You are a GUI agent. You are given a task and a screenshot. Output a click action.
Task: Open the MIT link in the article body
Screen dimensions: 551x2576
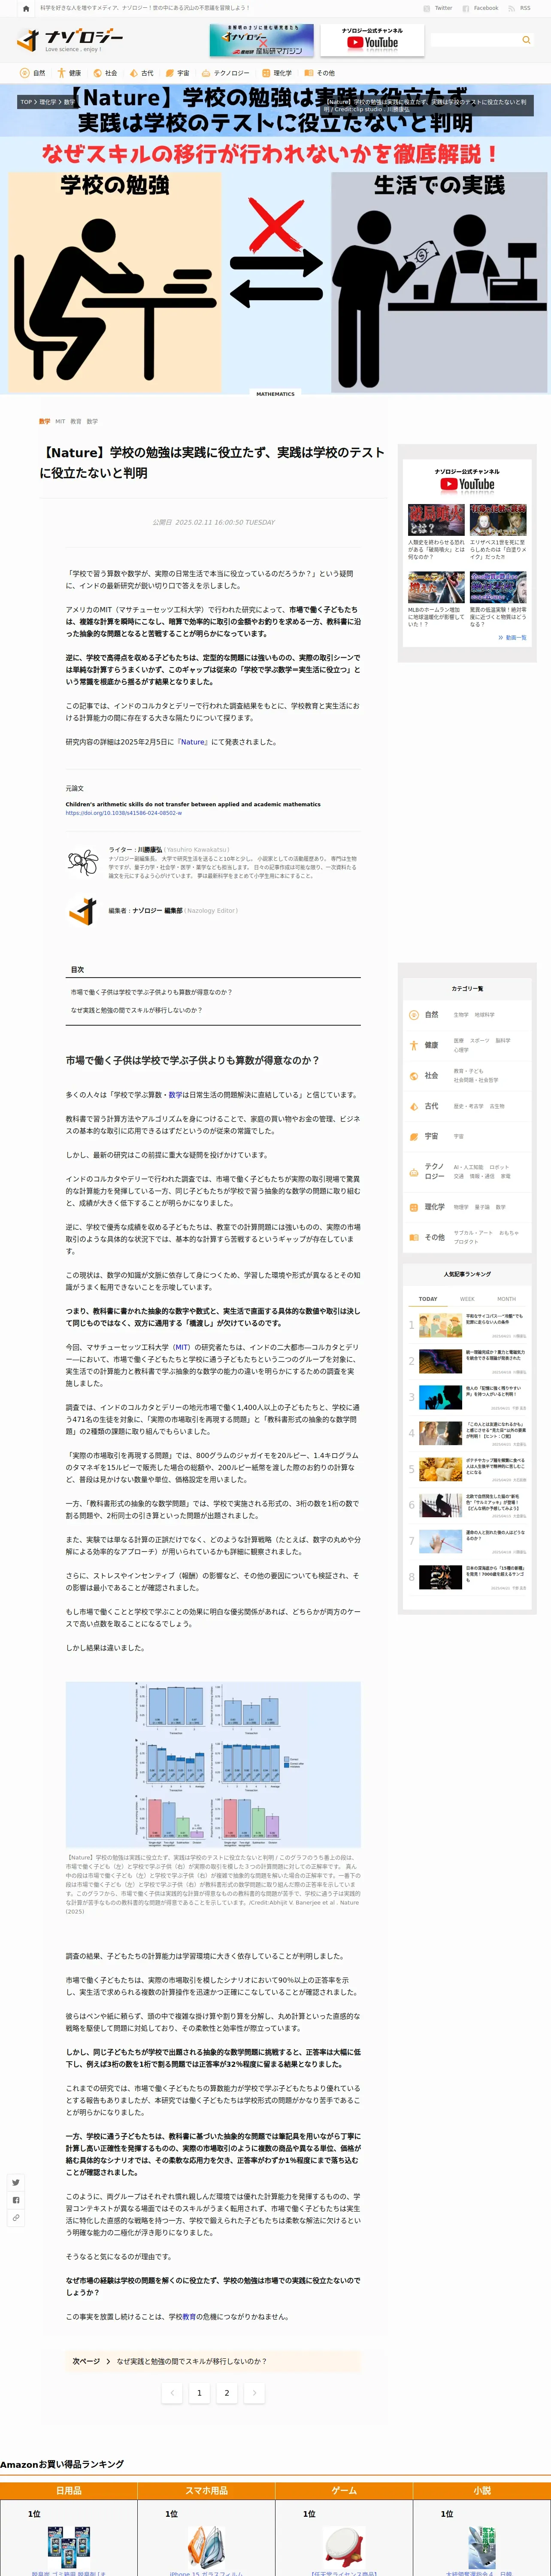pyautogui.click(x=181, y=1347)
